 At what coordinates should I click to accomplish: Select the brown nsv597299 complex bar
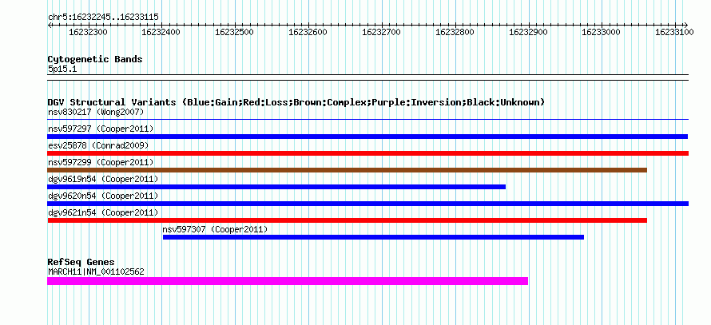pos(348,170)
